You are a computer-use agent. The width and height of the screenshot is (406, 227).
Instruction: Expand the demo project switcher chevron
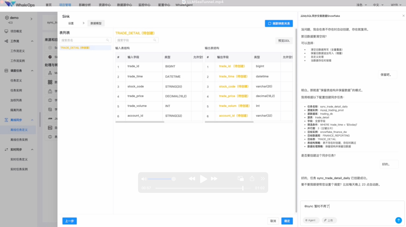click(x=31, y=19)
